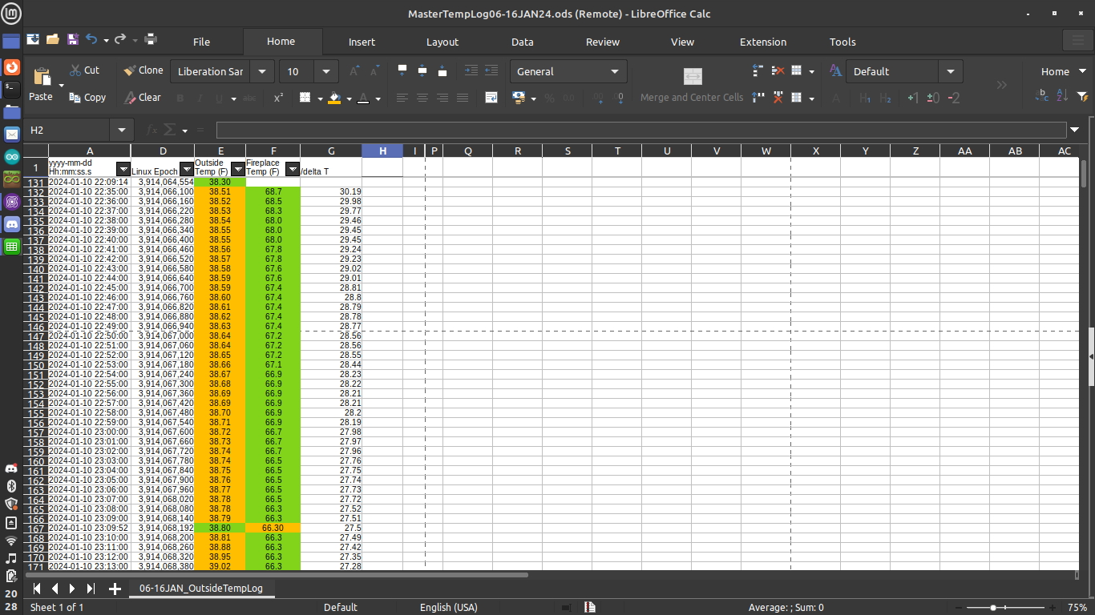Click in the Name Box showing H2
Image resolution: width=1095 pixels, height=615 pixels.
coord(68,130)
